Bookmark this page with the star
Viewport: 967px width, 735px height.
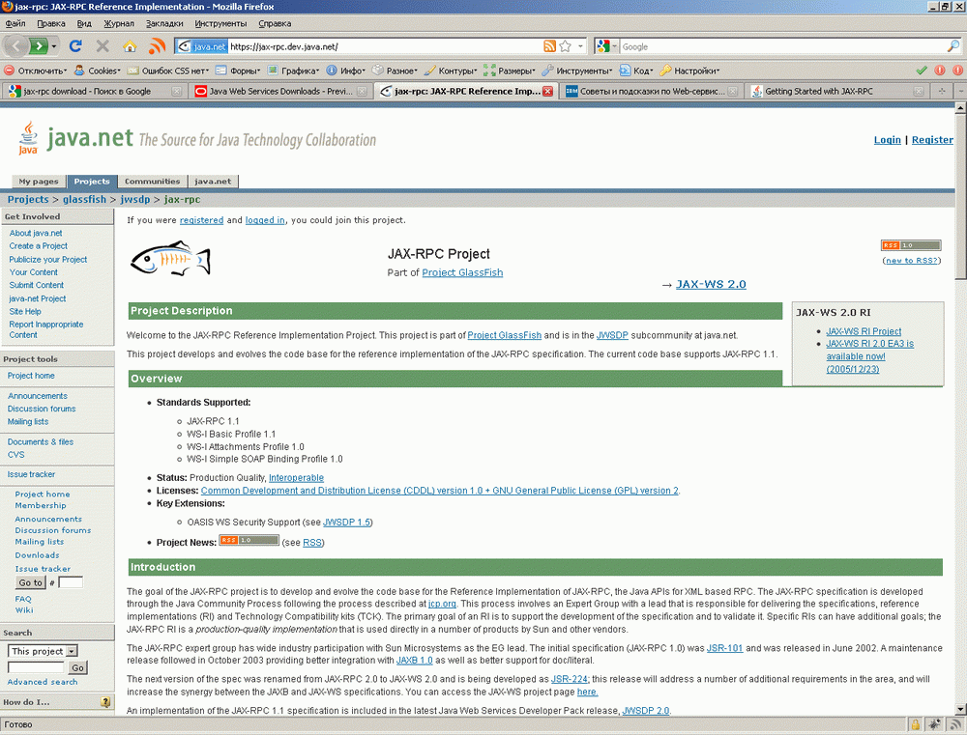[x=565, y=46]
